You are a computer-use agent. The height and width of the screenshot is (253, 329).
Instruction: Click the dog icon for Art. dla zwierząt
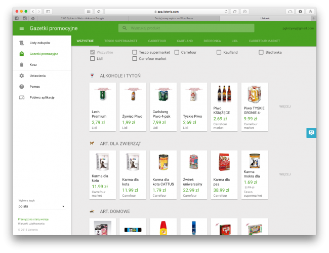click(x=92, y=143)
